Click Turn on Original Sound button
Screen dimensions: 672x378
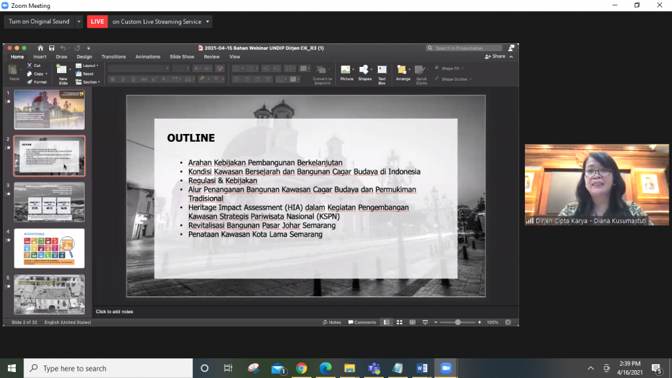coord(39,22)
